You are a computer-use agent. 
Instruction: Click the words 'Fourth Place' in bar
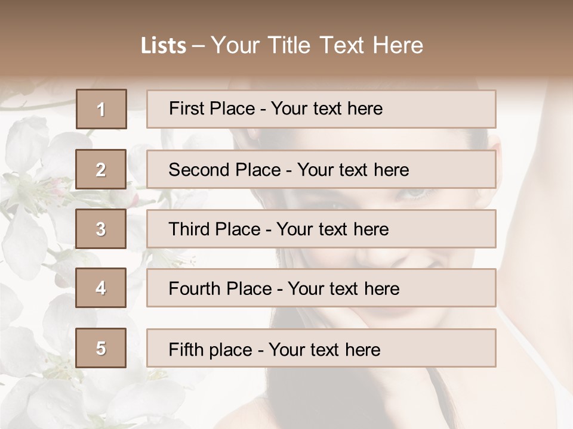(x=220, y=288)
